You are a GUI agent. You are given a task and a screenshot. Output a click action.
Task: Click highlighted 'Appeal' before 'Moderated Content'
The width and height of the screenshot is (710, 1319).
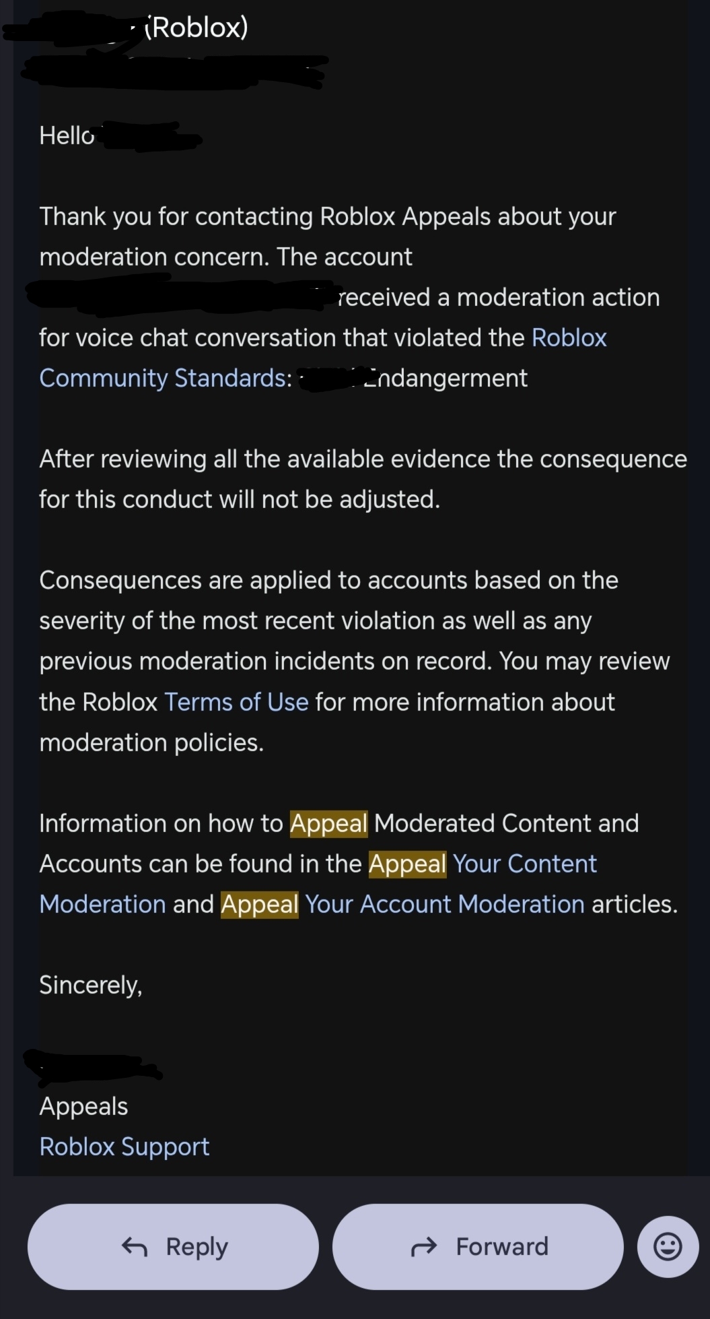[x=328, y=823]
